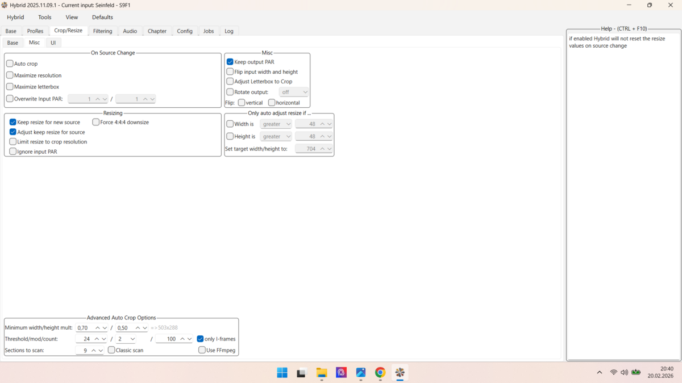
Task: Click the Sections to scan number field
Action: pos(84,351)
